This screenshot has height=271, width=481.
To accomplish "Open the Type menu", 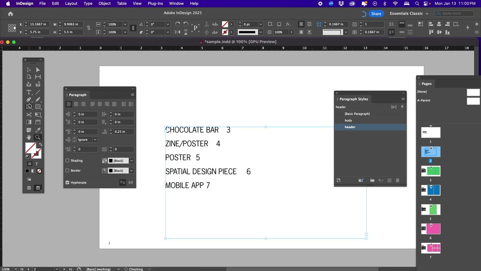I will [x=88, y=3].
